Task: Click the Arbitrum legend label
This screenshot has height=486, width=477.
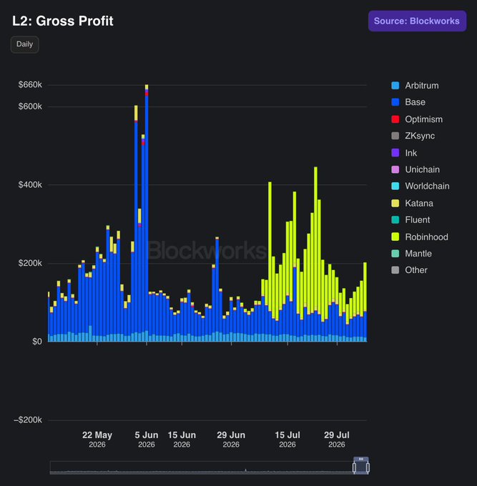Action: (422, 86)
